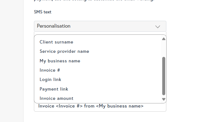Click the first word "Invoice" in the SMS message

[x=46, y=106]
